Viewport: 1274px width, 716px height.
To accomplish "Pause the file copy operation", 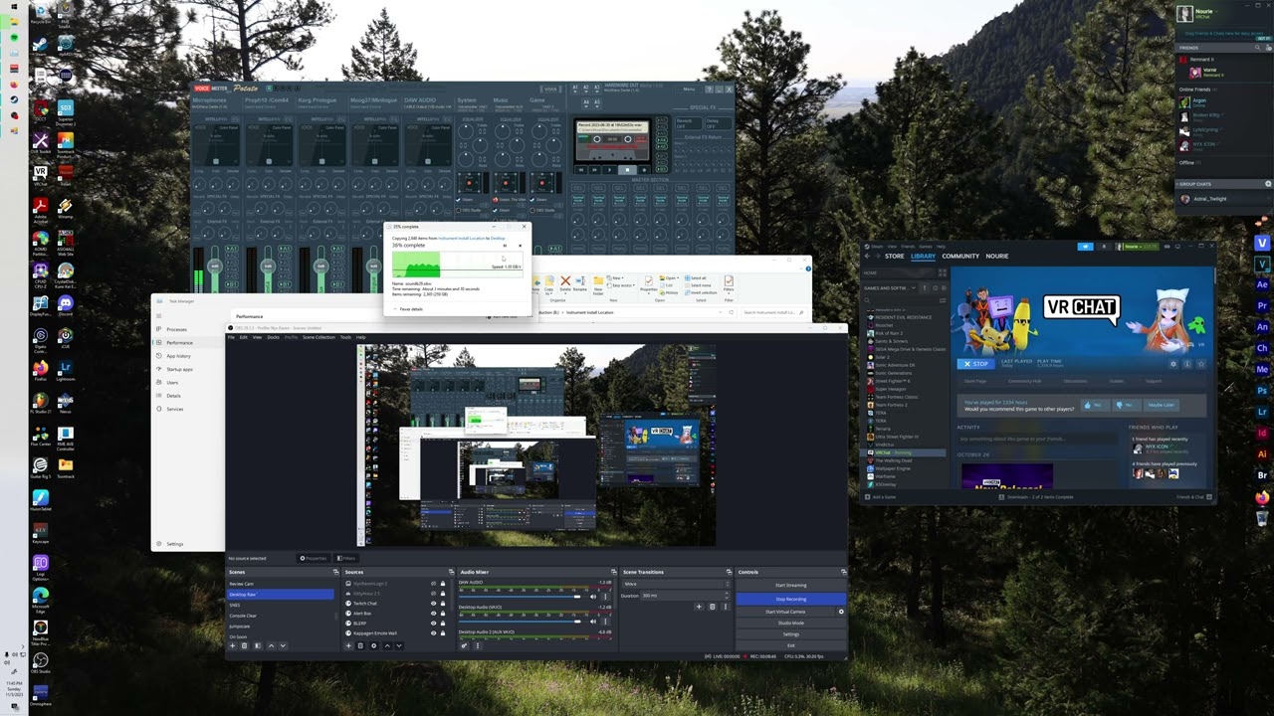I will (505, 245).
